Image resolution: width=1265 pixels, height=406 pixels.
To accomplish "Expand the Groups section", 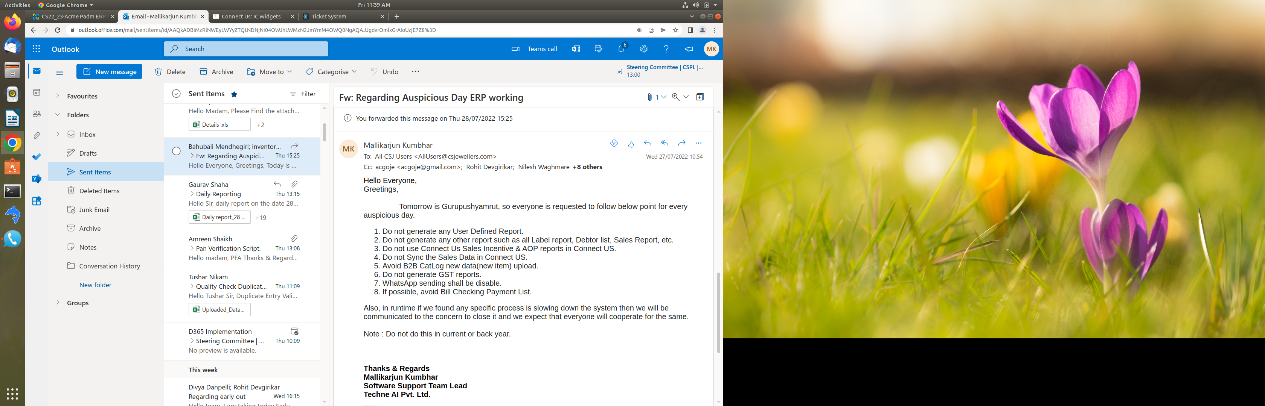I will coord(58,303).
